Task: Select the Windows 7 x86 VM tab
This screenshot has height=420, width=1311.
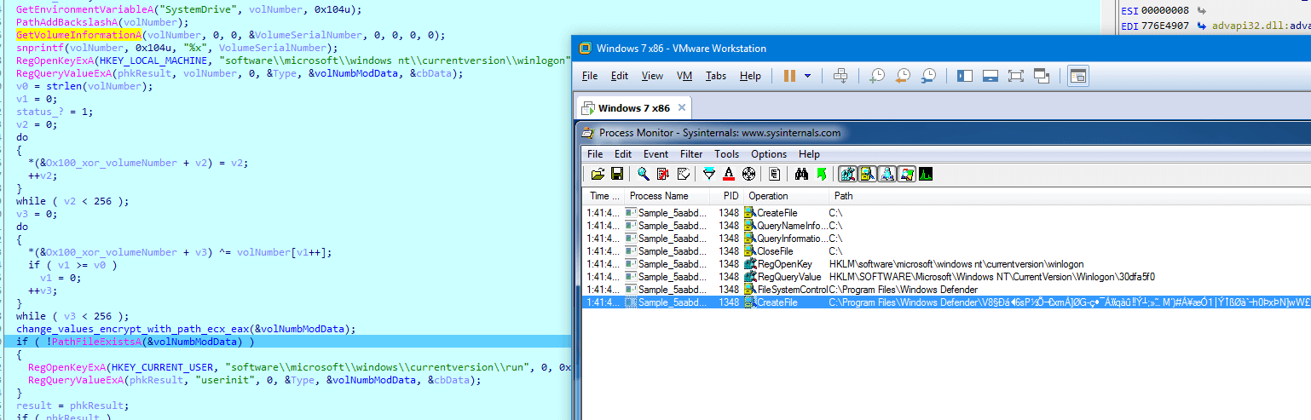Action: (x=634, y=108)
